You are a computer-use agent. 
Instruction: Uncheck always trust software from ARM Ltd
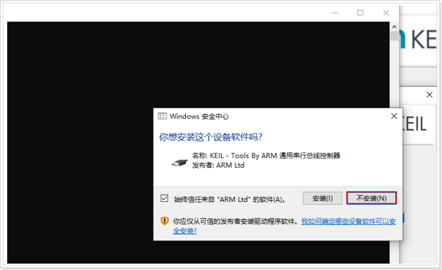[x=164, y=198]
